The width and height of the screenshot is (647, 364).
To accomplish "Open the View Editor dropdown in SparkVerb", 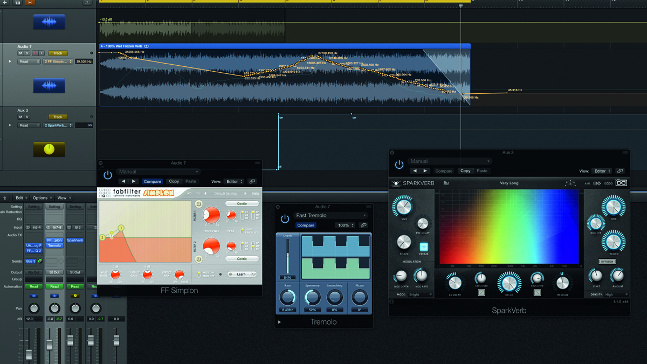I will pos(602,171).
